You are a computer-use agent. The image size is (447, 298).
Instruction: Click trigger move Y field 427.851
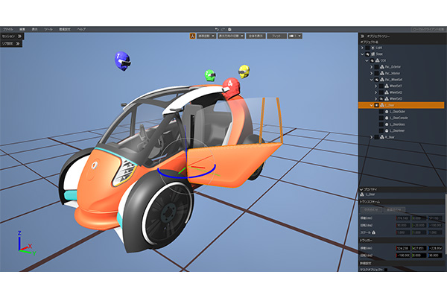click(x=419, y=248)
